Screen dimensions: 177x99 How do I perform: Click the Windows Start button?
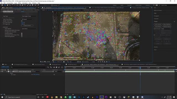2,97
